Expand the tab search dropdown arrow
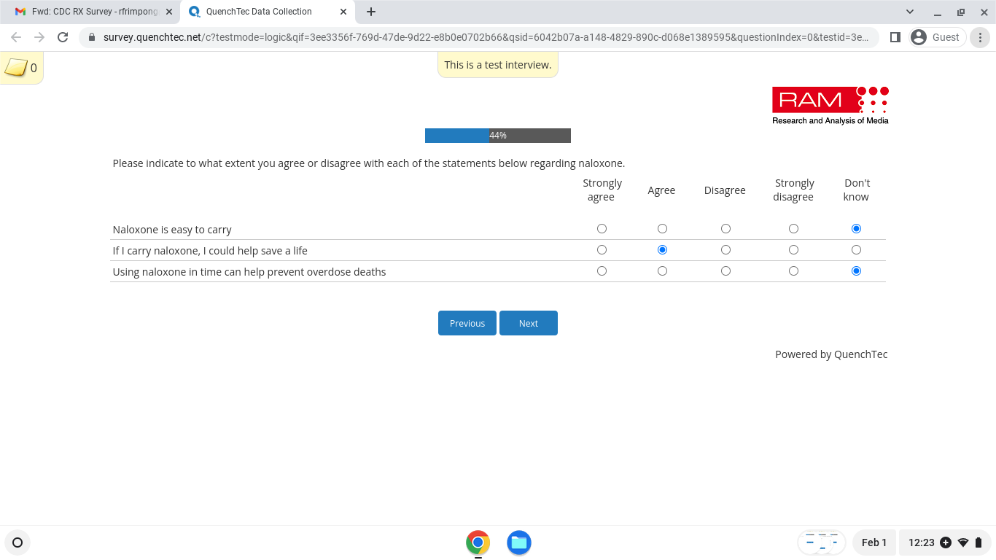 [909, 12]
